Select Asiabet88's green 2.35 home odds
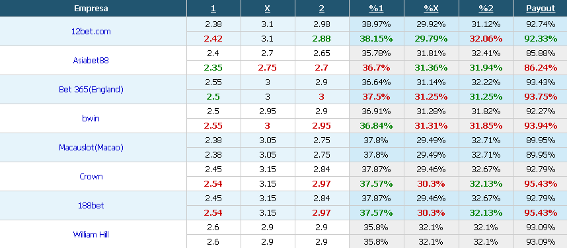The image size is (567, 248). point(213,67)
